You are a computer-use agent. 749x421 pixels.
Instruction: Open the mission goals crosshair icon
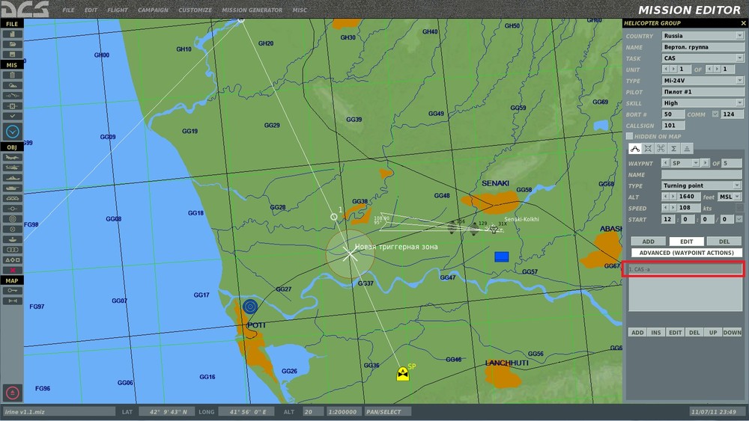(x=13, y=106)
